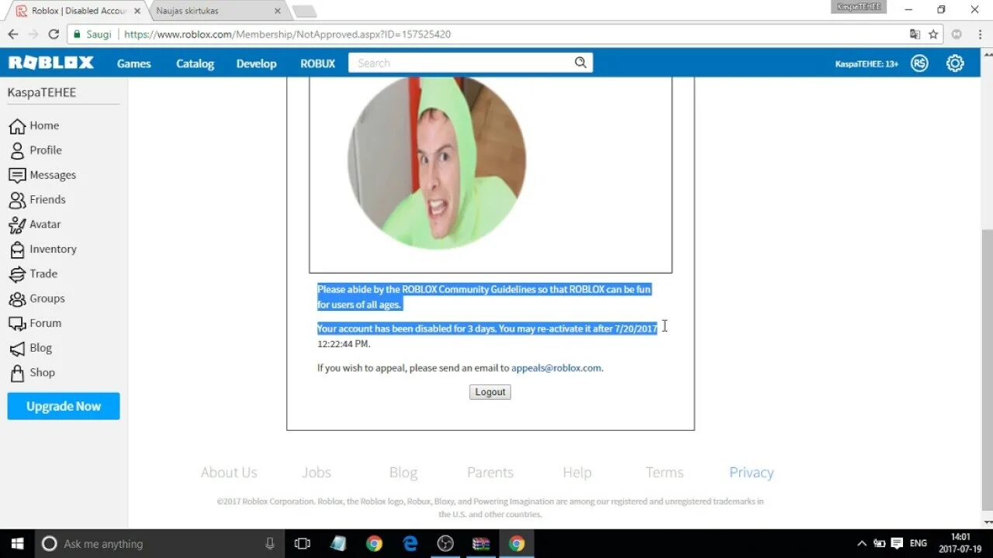Open About Us footer link
This screenshot has height=558, width=993.
click(229, 472)
